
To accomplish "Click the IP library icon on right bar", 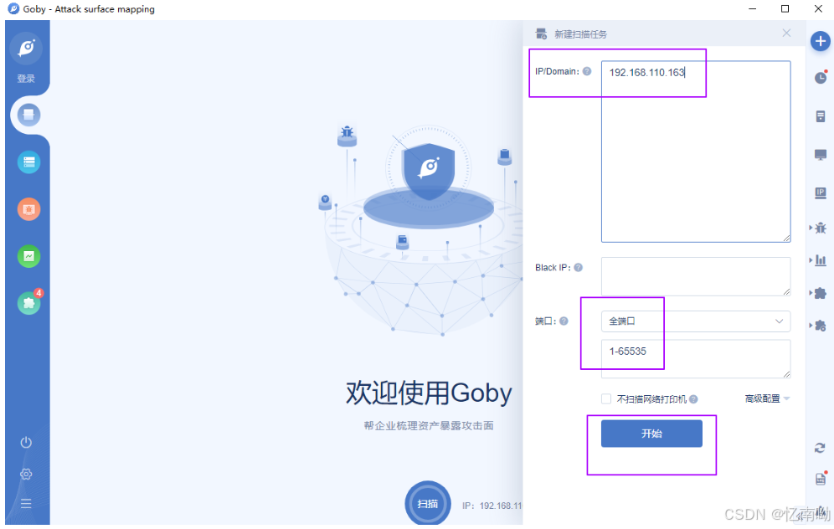I will [x=821, y=193].
